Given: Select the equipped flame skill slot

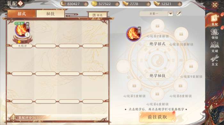Looking at the screenshot, I should [133, 34].
